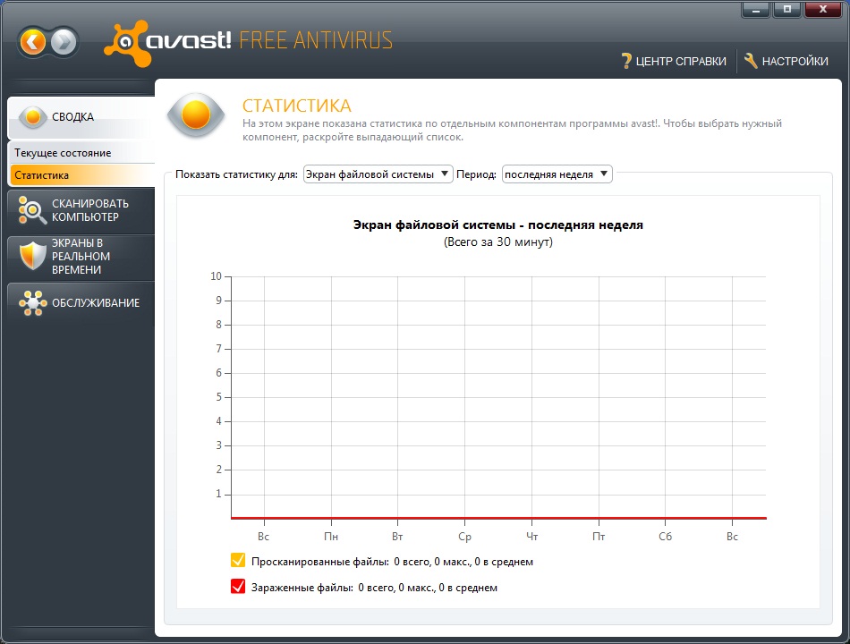This screenshot has width=850, height=644.
Task: Click the red data line on chart
Action: point(498,518)
